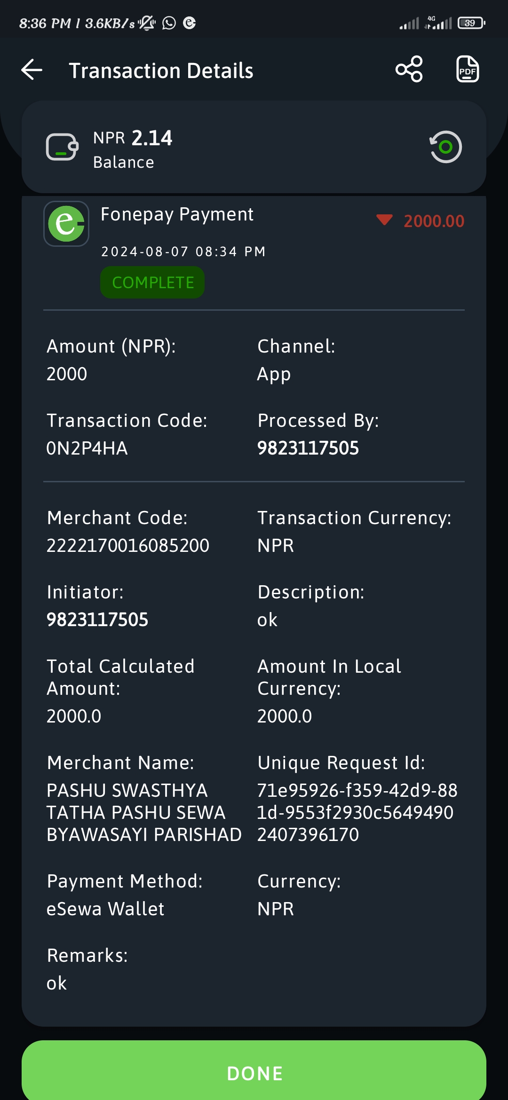Viewport: 508px width, 1100px height.
Task: Tap the battery indicator in the status bar
Action: pyautogui.click(x=471, y=23)
